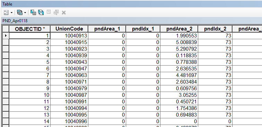Click the UnionCode column header
Viewport: 262px width, 127px height.
[69, 29]
